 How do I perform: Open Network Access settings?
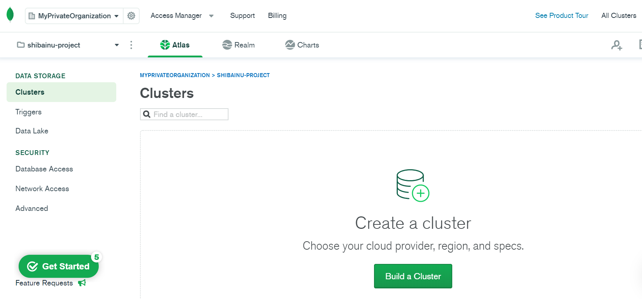click(42, 189)
